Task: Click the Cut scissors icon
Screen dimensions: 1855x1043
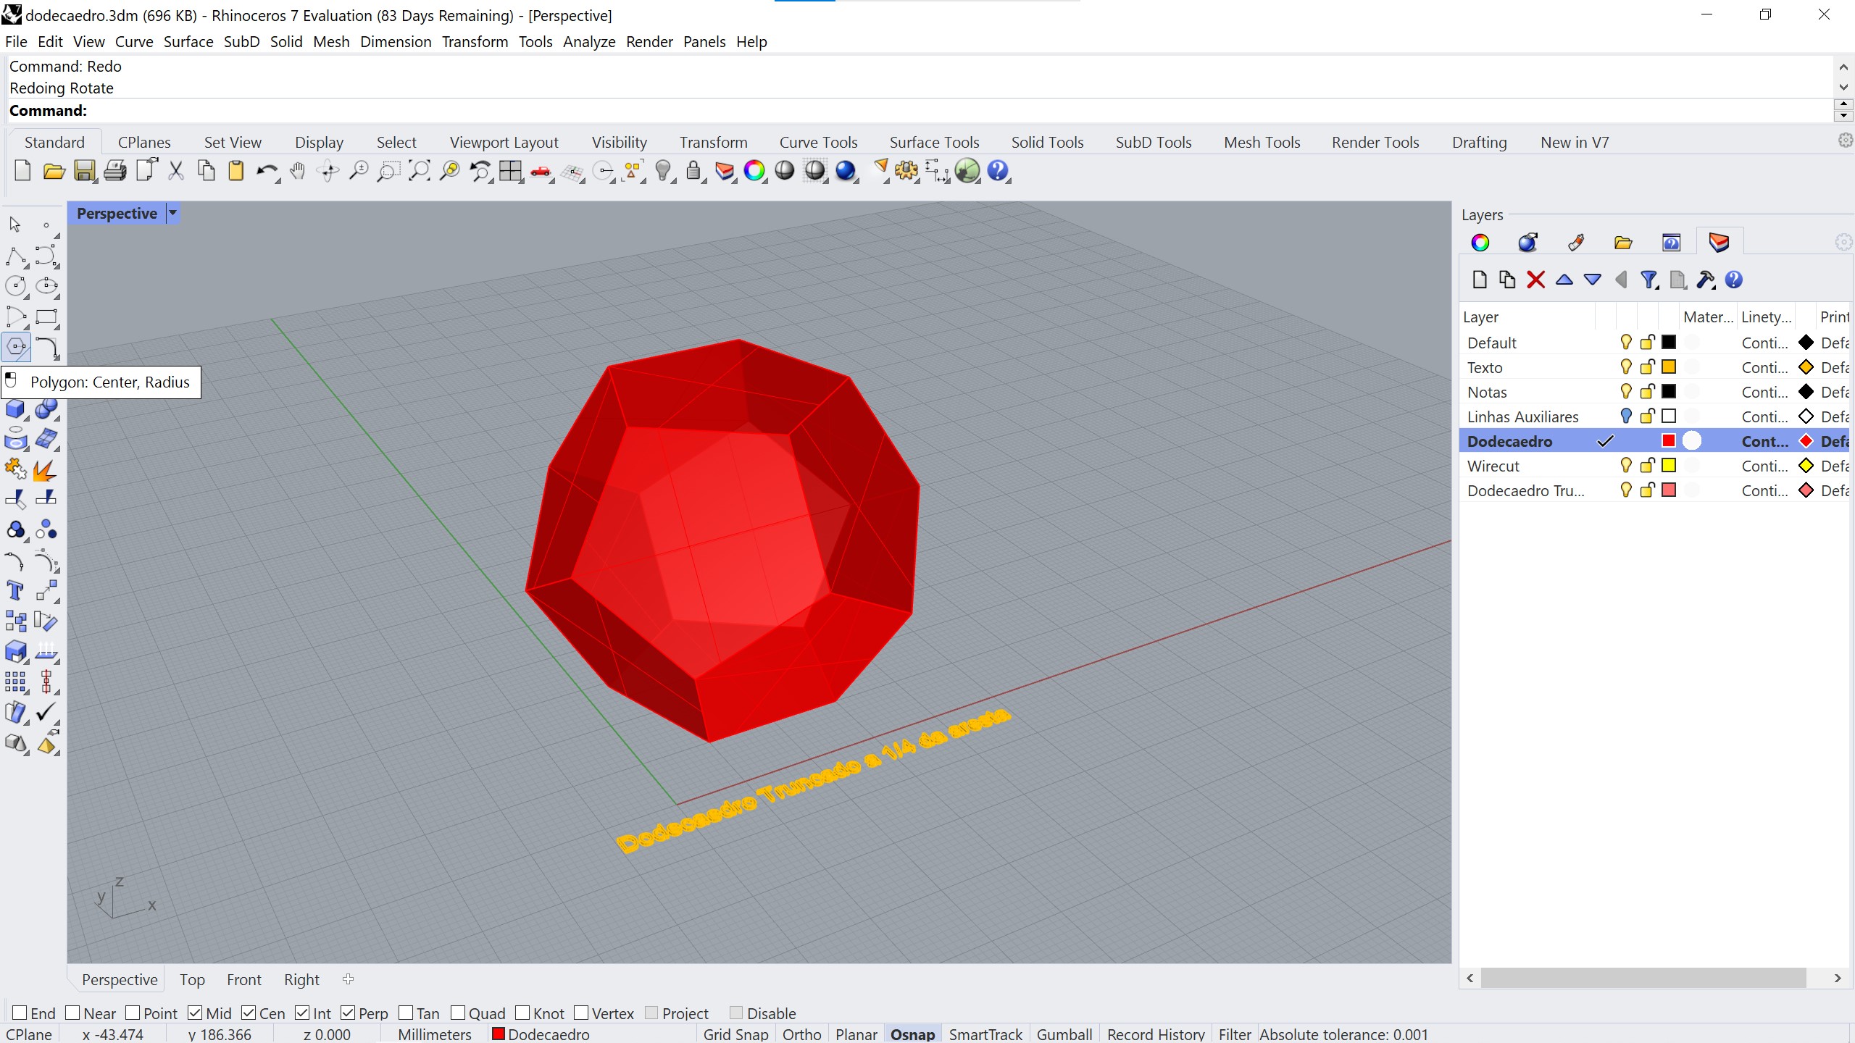Action: point(176,171)
